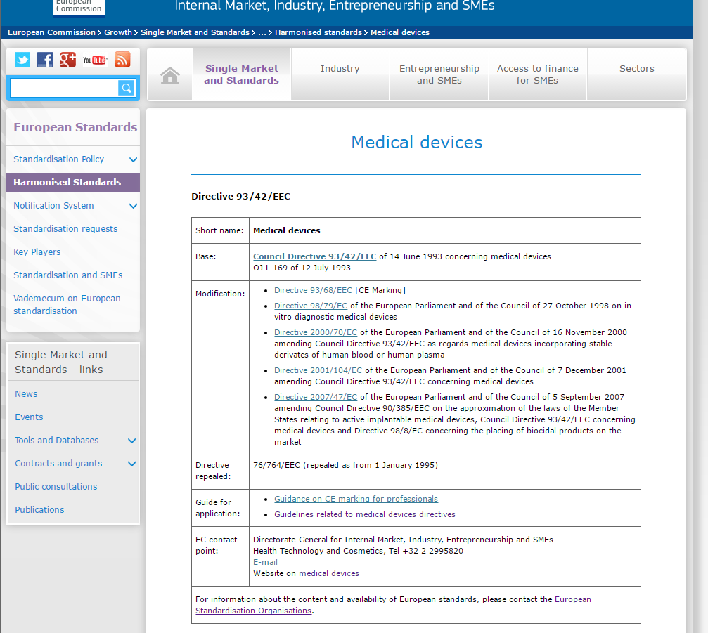Screen dimensions: 708x633
Task: Click the E-mail contact link
Action: click(x=265, y=562)
